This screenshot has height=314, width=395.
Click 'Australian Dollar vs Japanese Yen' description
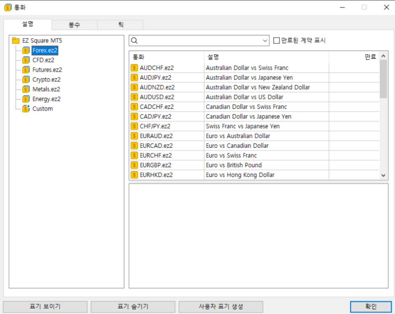(249, 78)
